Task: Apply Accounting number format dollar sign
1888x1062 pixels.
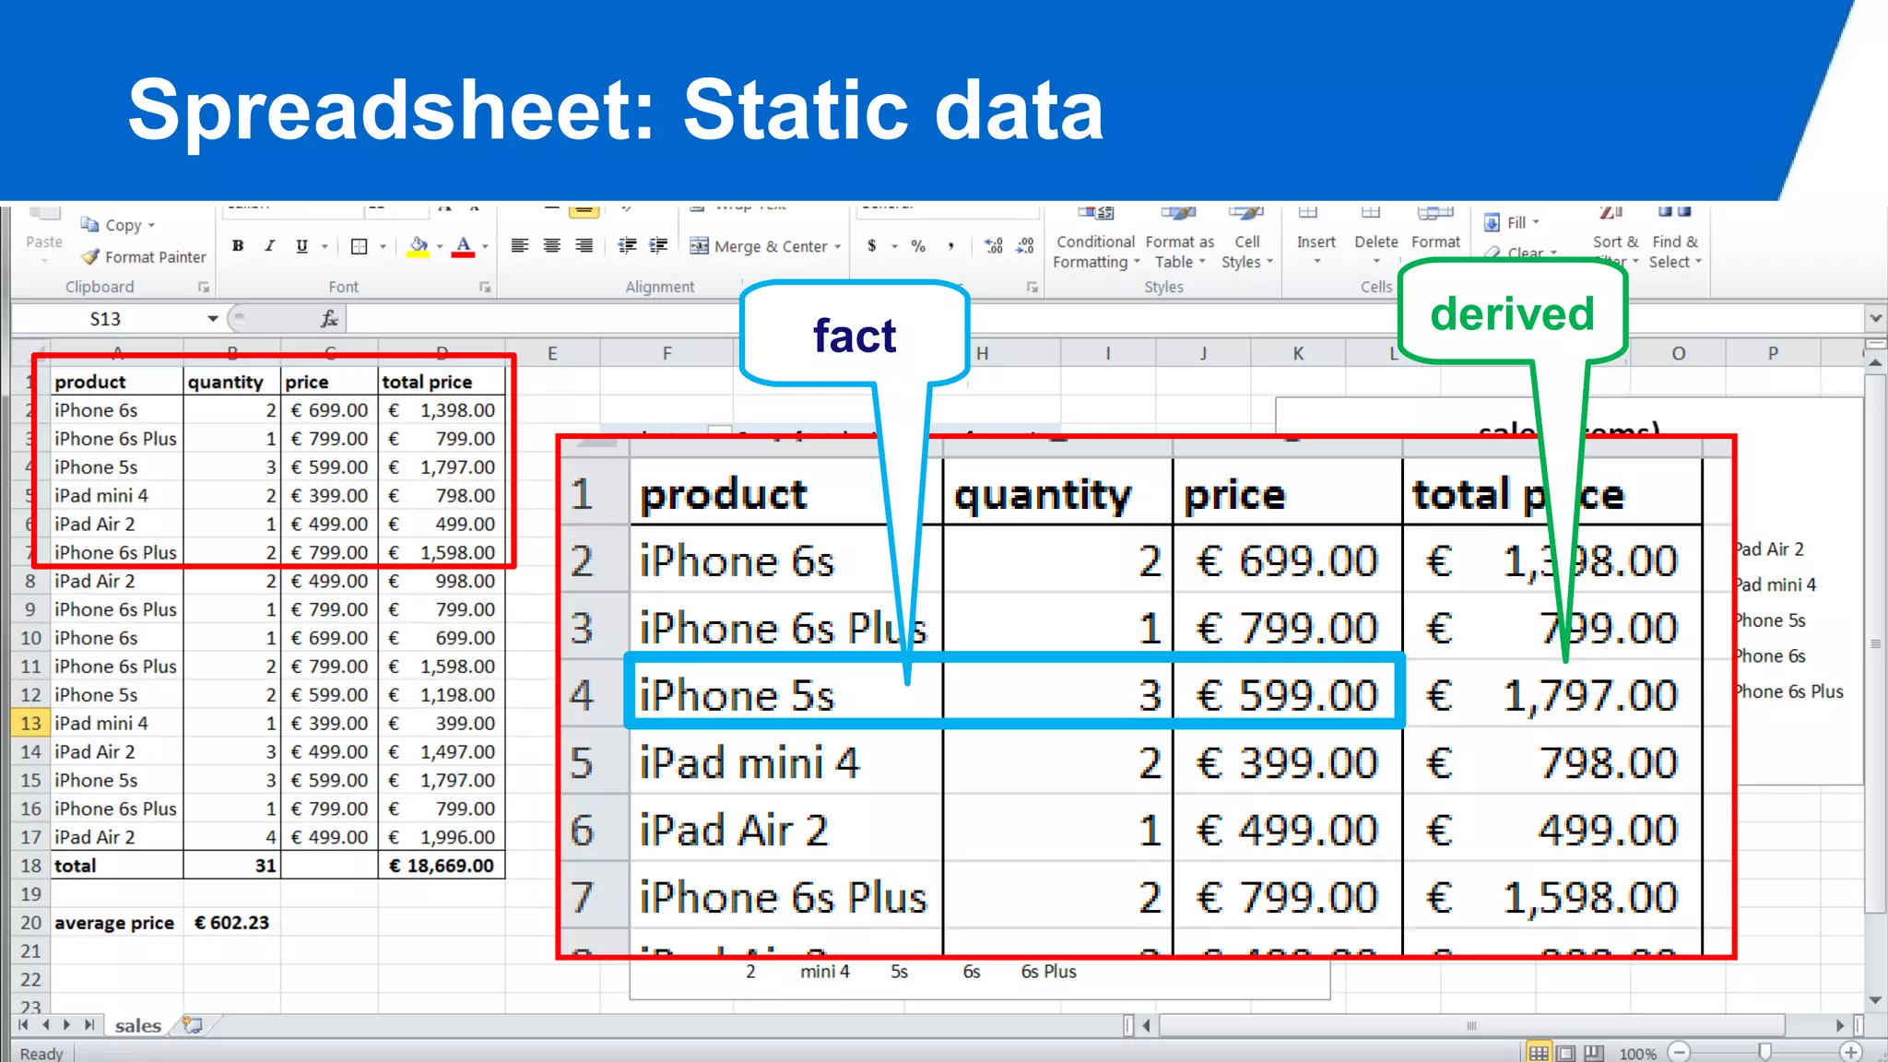Action: (872, 246)
